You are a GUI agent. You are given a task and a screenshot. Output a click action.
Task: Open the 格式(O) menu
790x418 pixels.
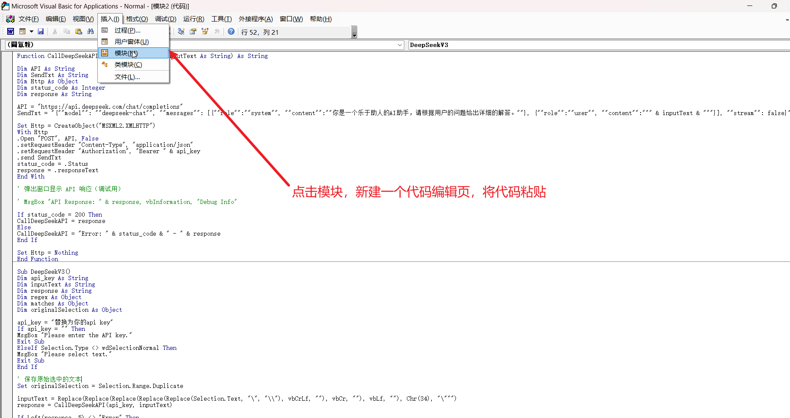137,19
